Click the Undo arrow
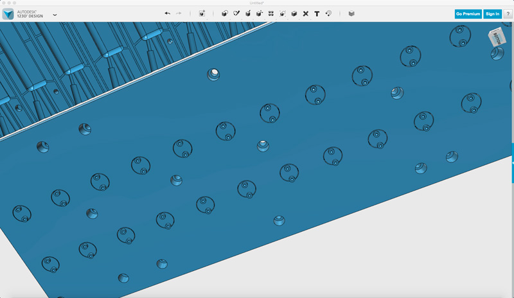Screen dimensions: 514x298 point(168,13)
